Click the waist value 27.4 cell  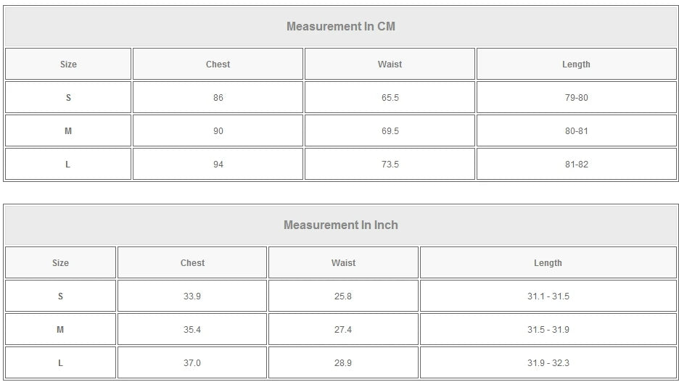[x=343, y=330]
